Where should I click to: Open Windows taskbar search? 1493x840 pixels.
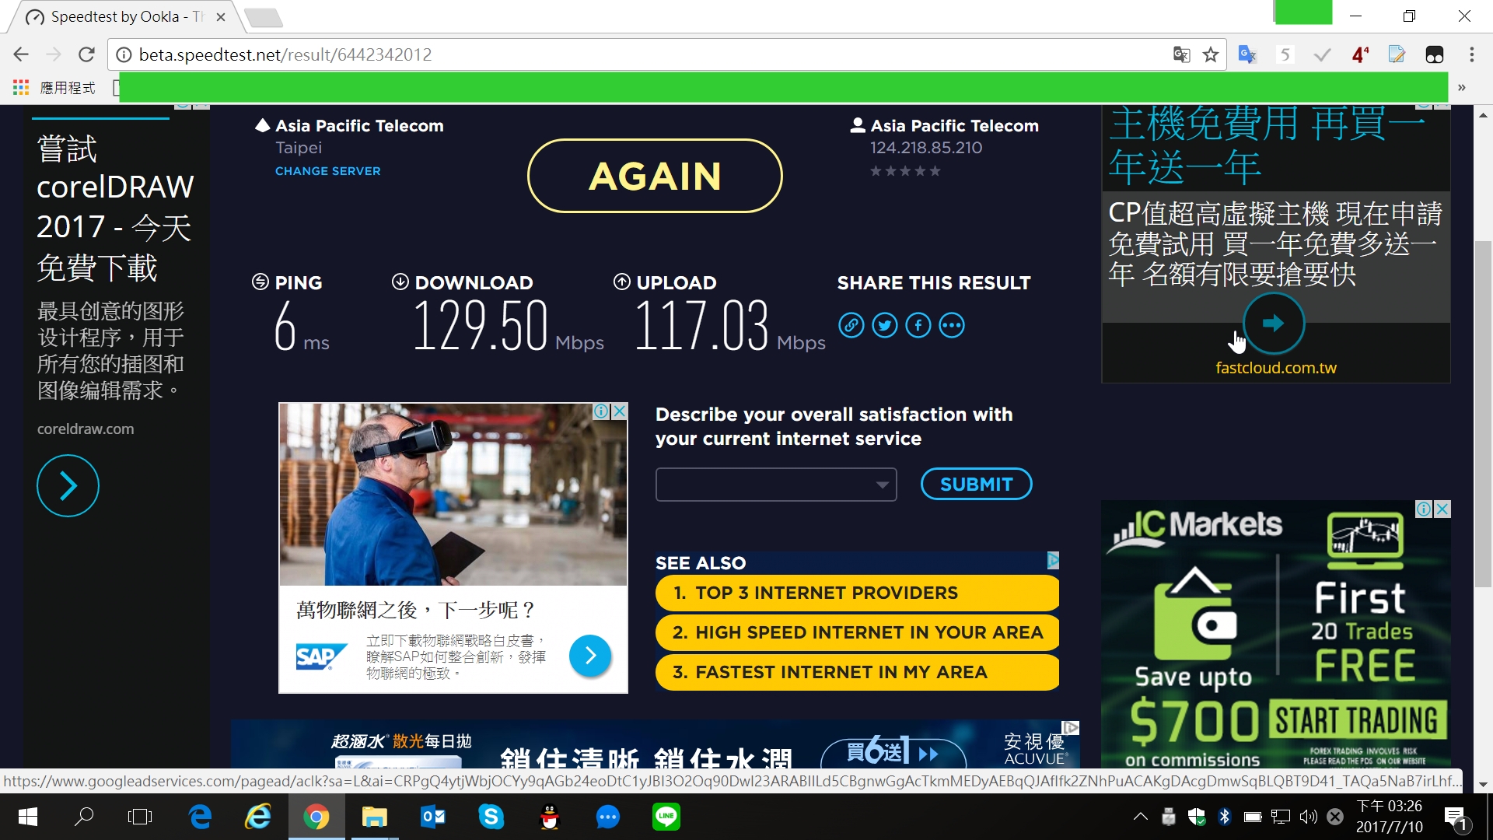pyautogui.click(x=84, y=817)
